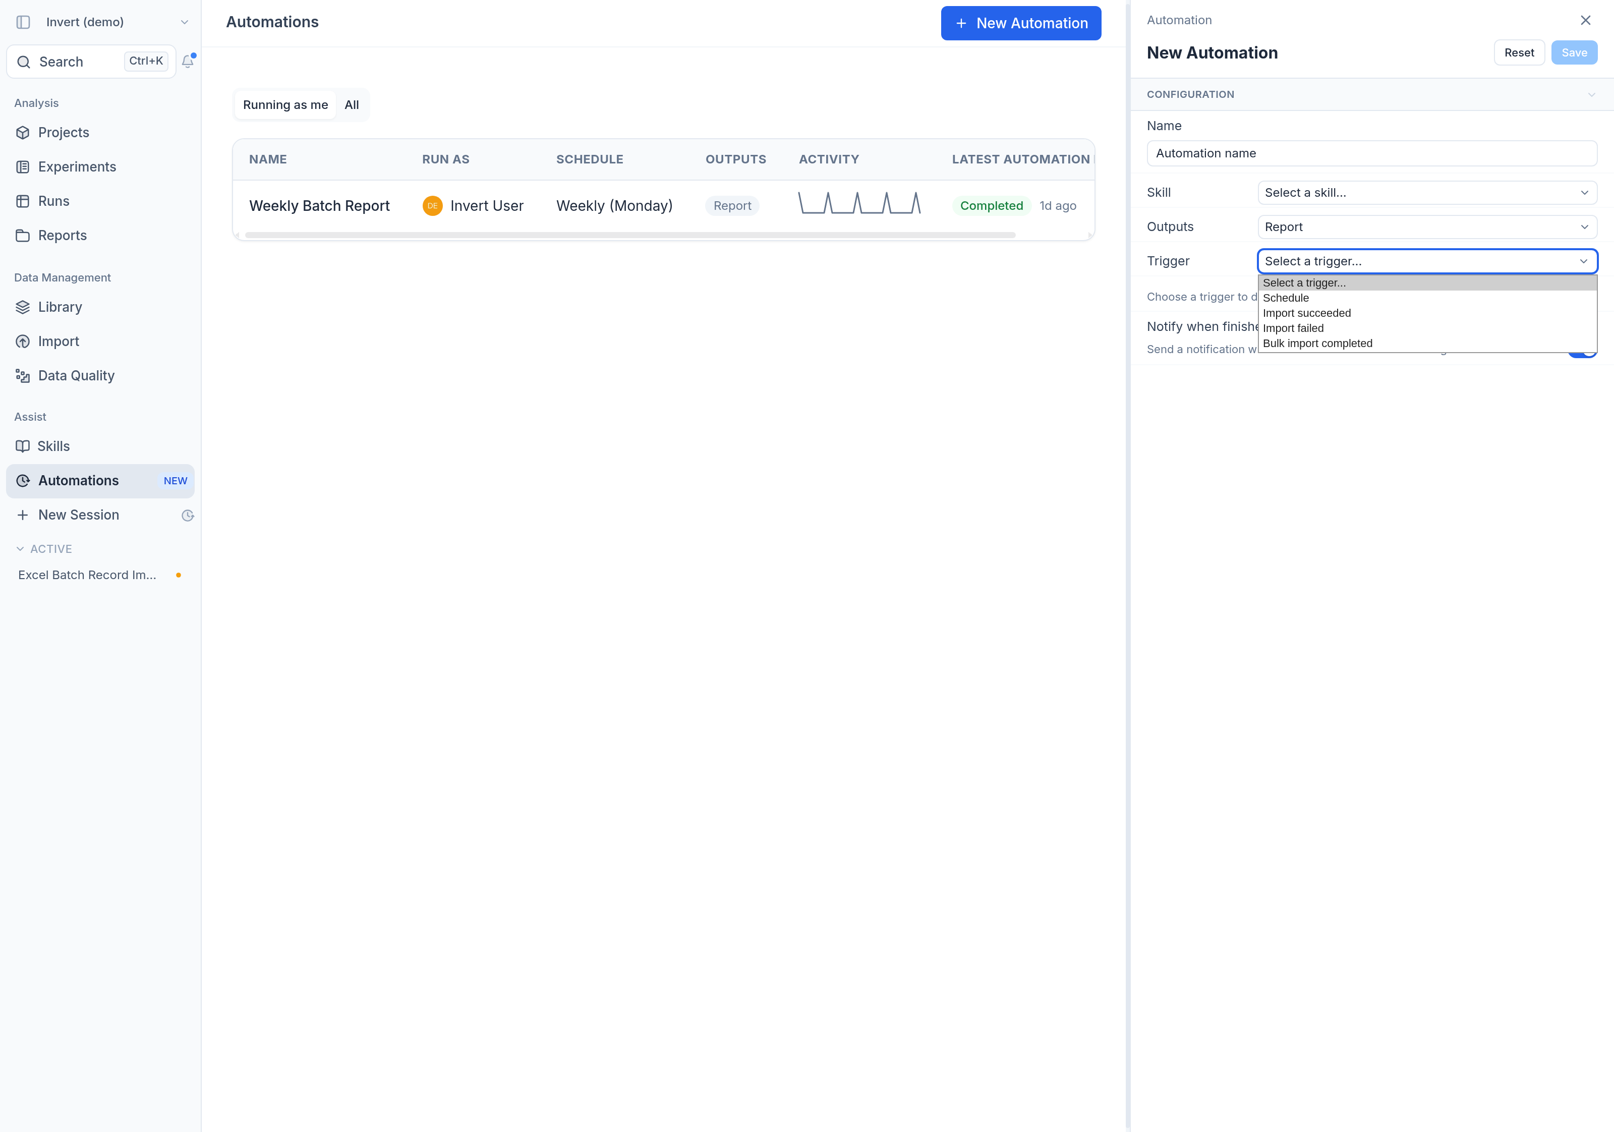Open Skills from the sidebar
This screenshot has height=1132, width=1614.
click(100, 446)
